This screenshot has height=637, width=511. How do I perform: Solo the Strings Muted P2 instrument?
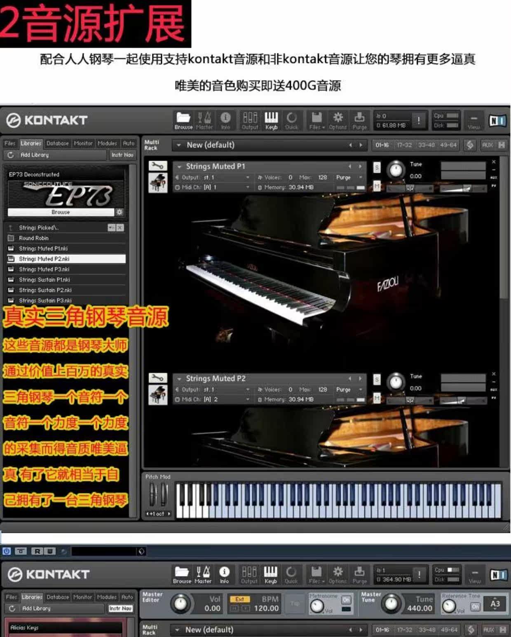tap(377, 379)
